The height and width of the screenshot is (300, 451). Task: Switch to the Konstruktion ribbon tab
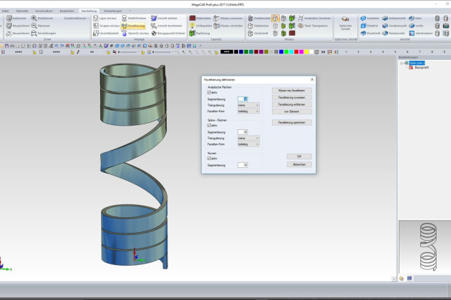click(44, 11)
